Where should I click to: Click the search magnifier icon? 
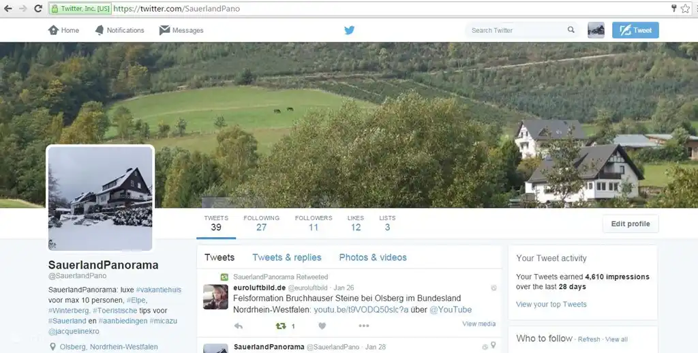[571, 30]
